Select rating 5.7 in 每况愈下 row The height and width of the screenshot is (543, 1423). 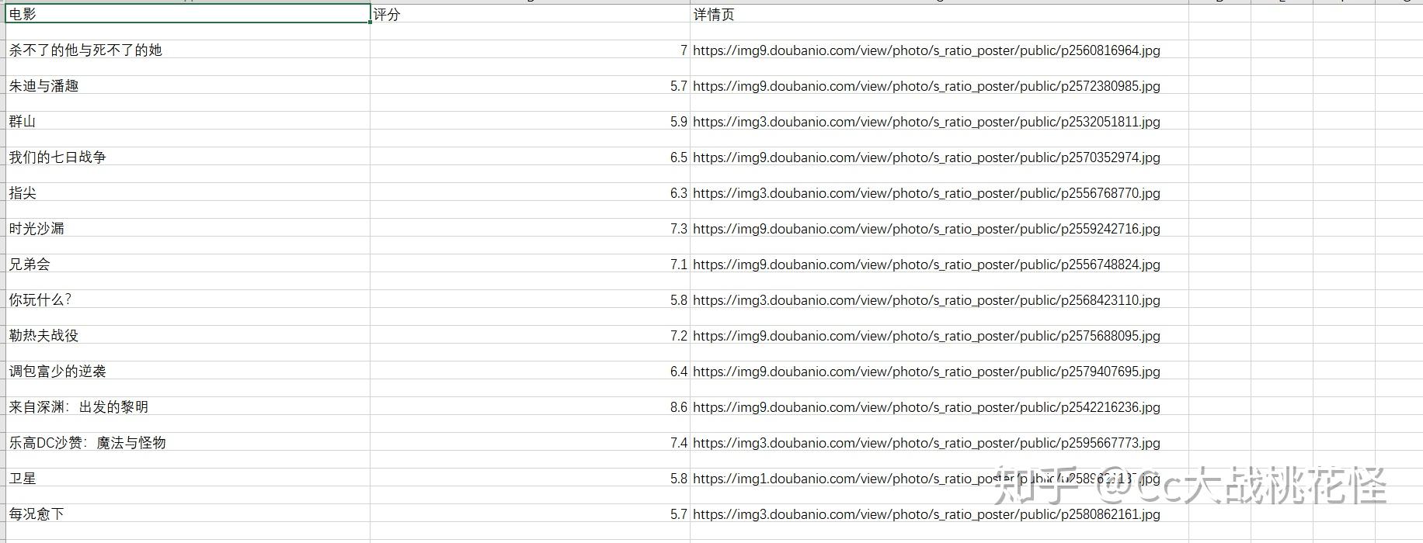pyautogui.click(x=530, y=514)
